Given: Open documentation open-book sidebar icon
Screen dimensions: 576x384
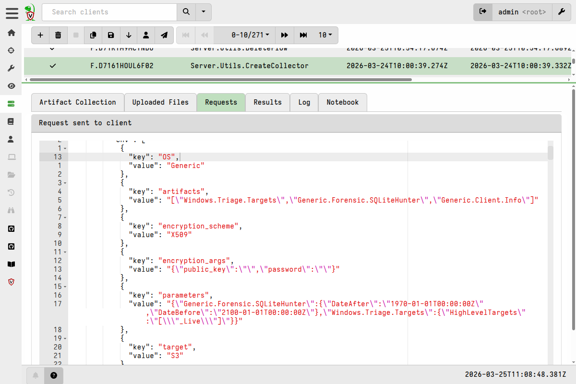Looking at the screenshot, I should (11, 264).
